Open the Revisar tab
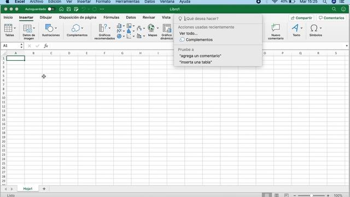 pos(149,18)
